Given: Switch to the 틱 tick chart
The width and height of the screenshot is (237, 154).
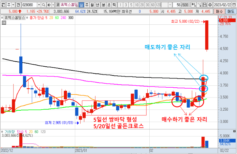Looking at the screenshot, I should pyautogui.click(x=114, y=5).
